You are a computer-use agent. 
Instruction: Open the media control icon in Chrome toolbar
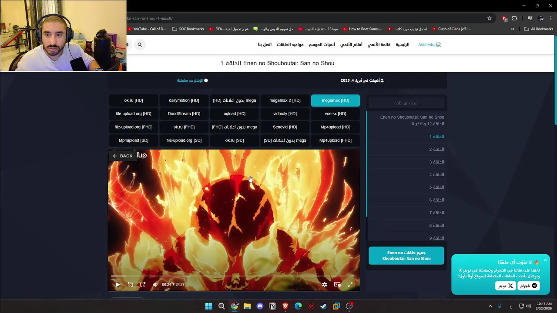pos(530,18)
